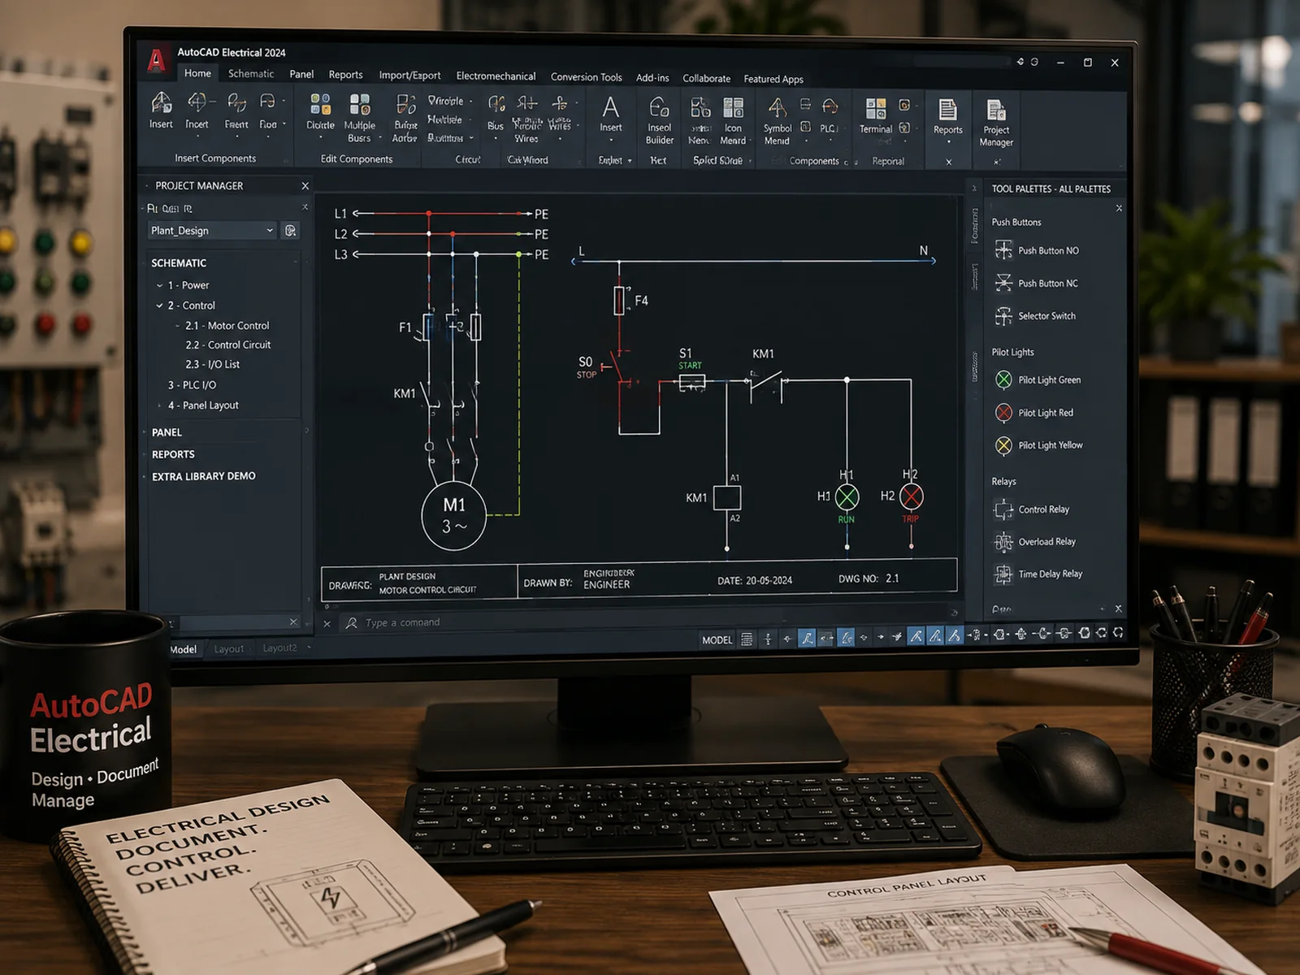Open the Import/Export ribbon tab

[x=409, y=76]
